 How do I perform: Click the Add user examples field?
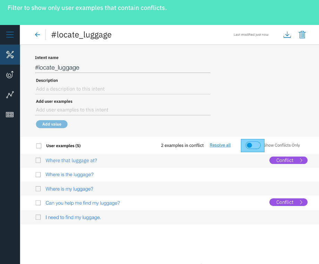123,110
